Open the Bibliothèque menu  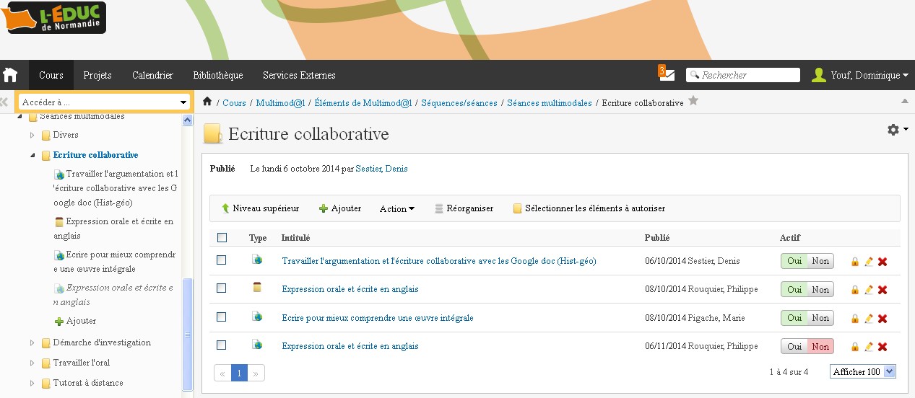pos(217,75)
